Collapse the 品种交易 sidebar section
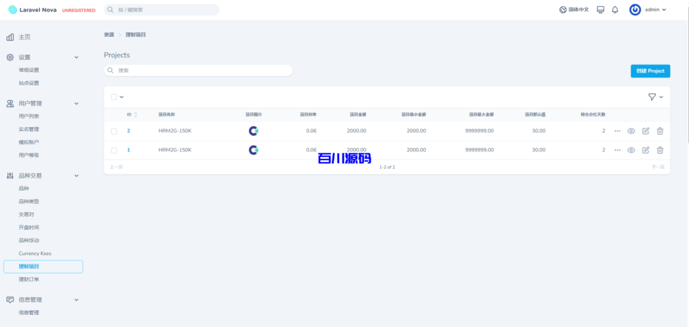The width and height of the screenshot is (689, 327). click(76, 176)
